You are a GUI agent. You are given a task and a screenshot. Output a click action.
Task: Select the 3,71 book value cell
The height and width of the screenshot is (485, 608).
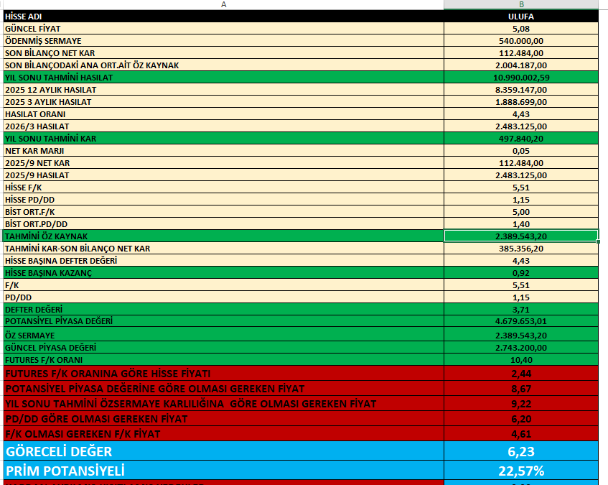[x=521, y=309]
